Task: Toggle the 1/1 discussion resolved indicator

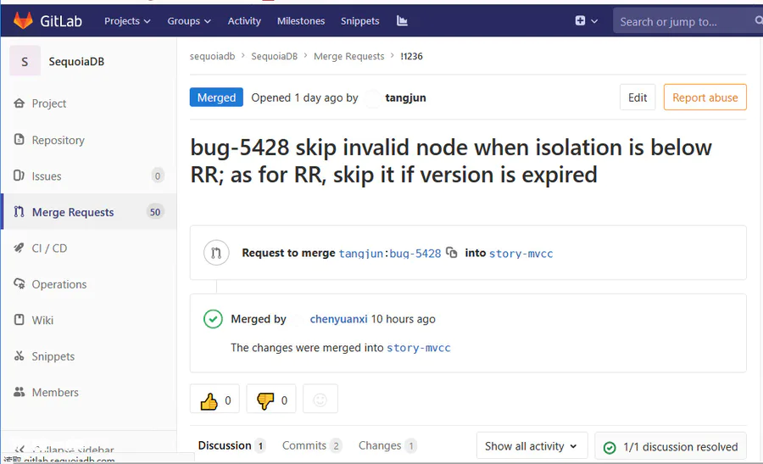Action: pyautogui.click(x=671, y=446)
